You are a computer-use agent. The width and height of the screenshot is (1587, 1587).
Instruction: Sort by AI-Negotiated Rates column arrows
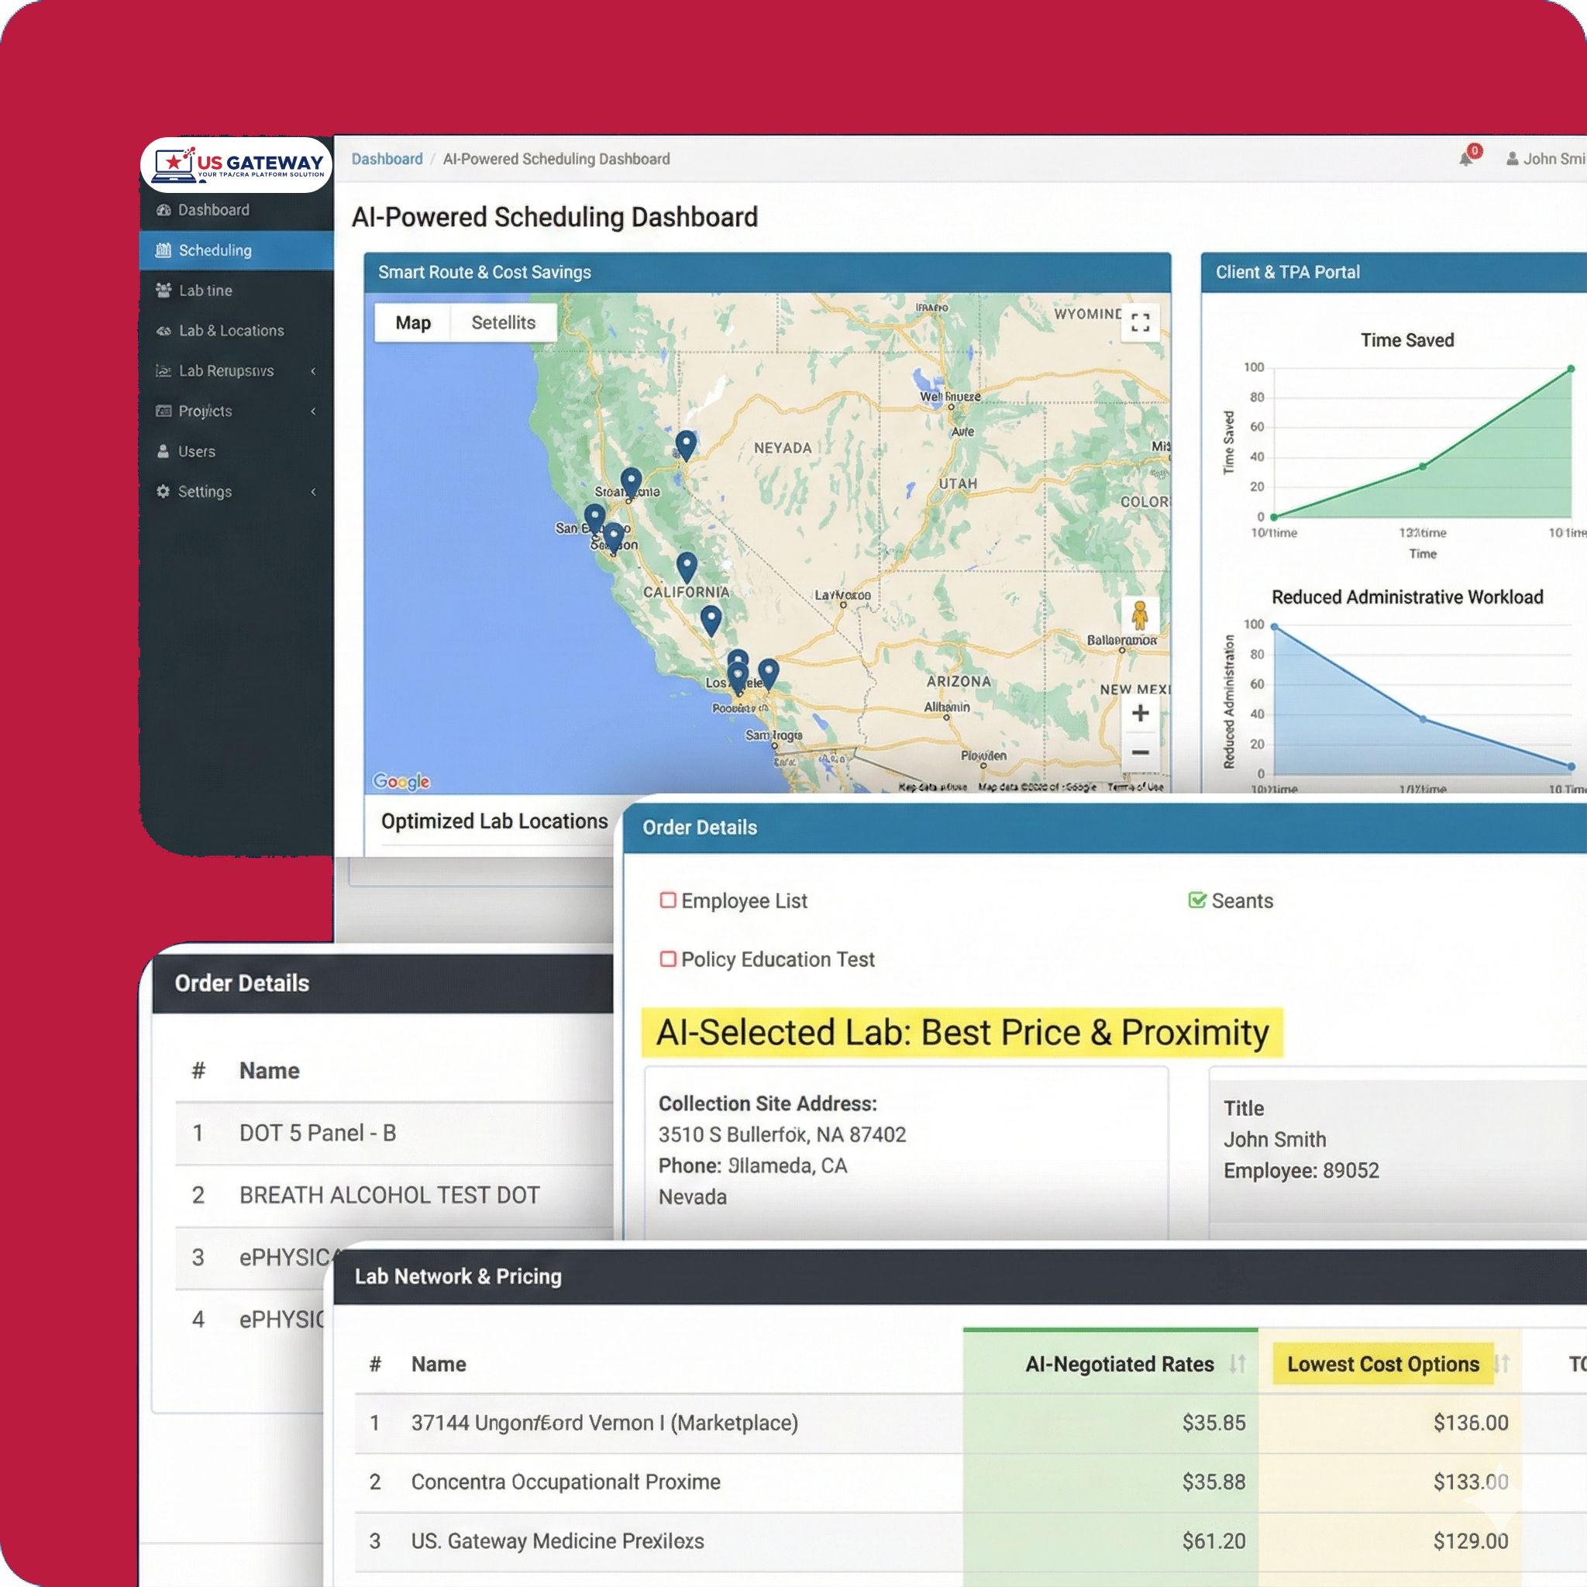pyautogui.click(x=1238, y=1364)
